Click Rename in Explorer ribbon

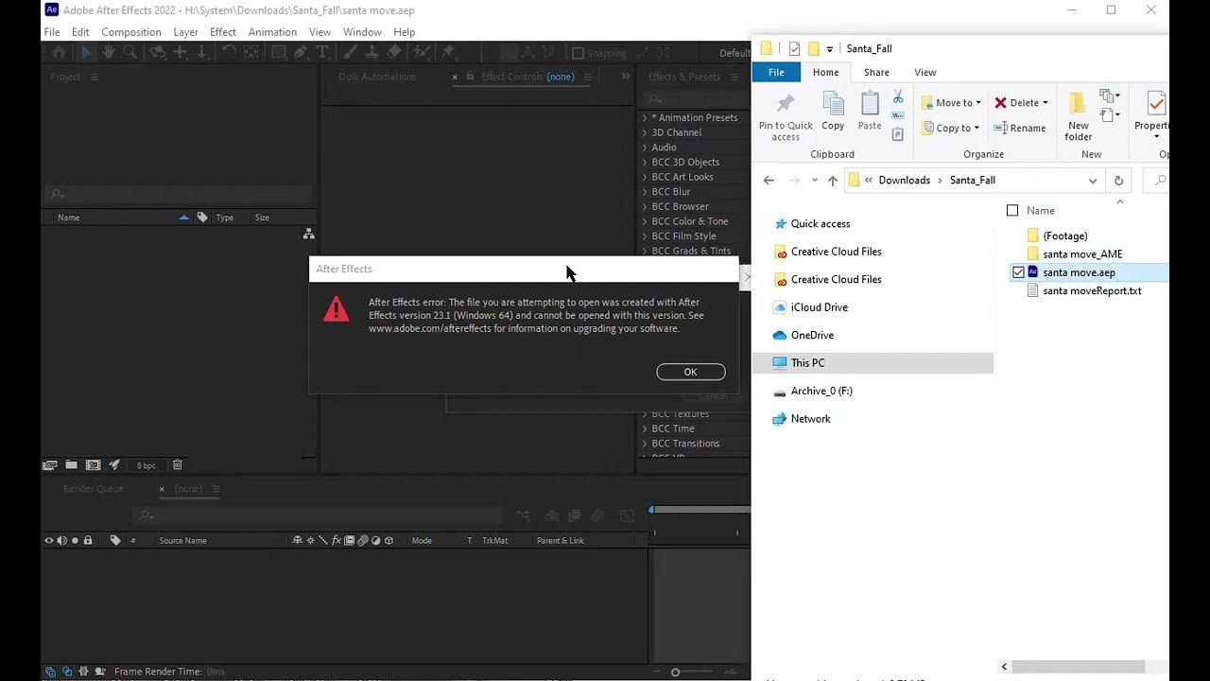click(x=1020, y=129)
